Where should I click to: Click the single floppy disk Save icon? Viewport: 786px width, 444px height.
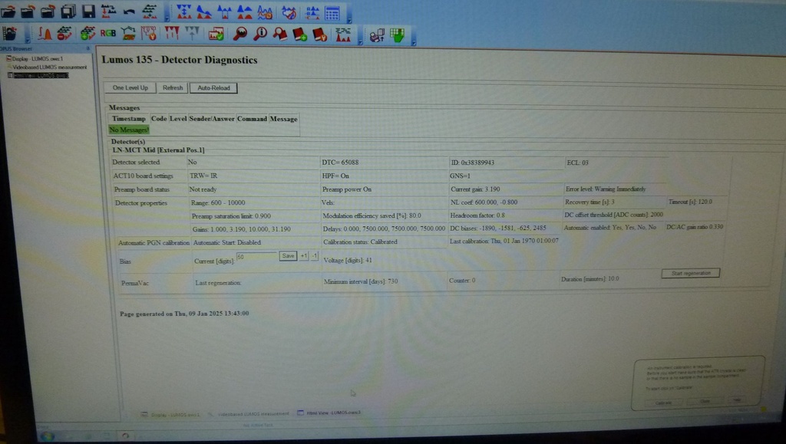[x=89, y=11]
